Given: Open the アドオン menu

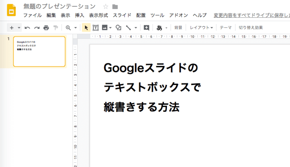Looking at the screenshot, I should 179,15.
